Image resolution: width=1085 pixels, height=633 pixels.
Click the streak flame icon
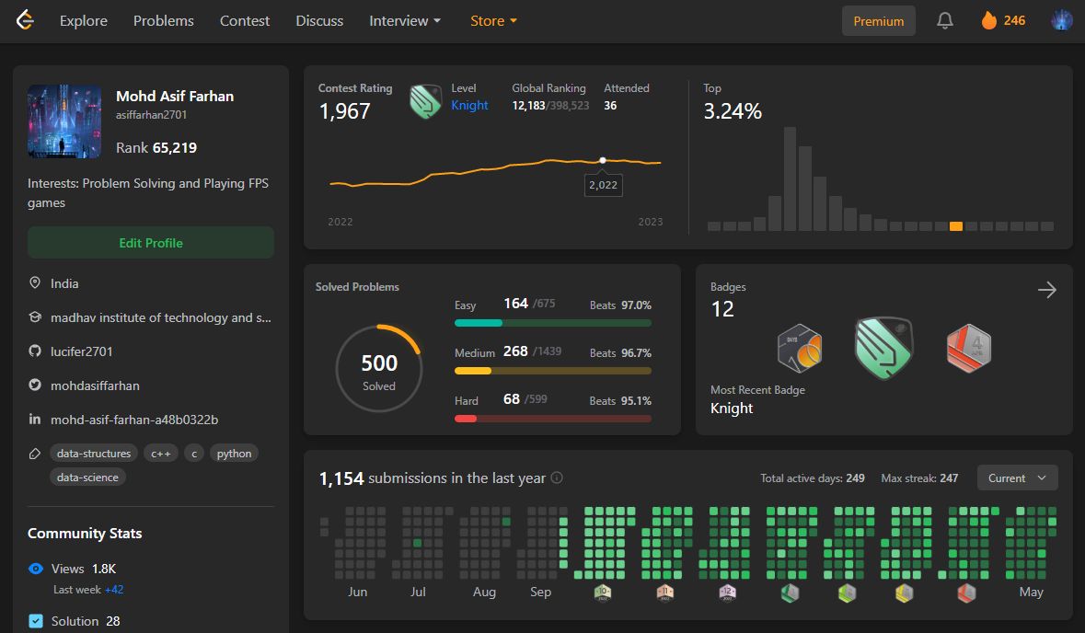pyautogui.click(x=988, y=21)
